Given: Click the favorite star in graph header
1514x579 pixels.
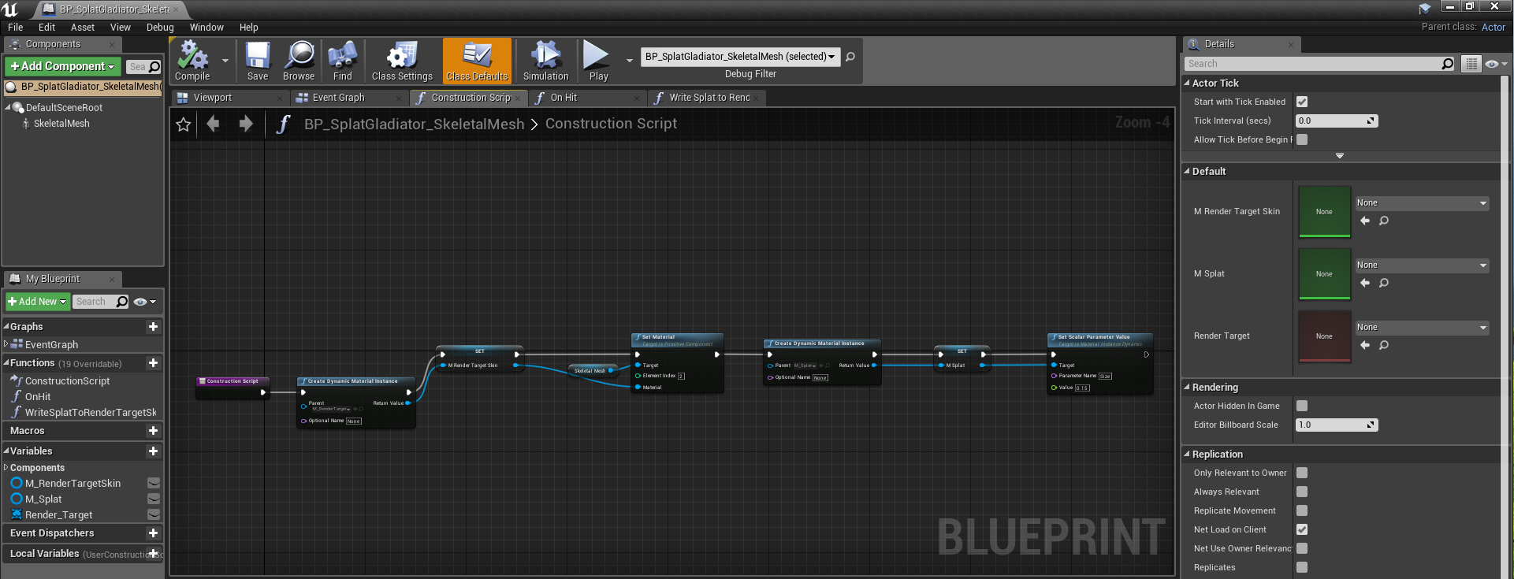Looking at the screenshot, I should (184, 124).
